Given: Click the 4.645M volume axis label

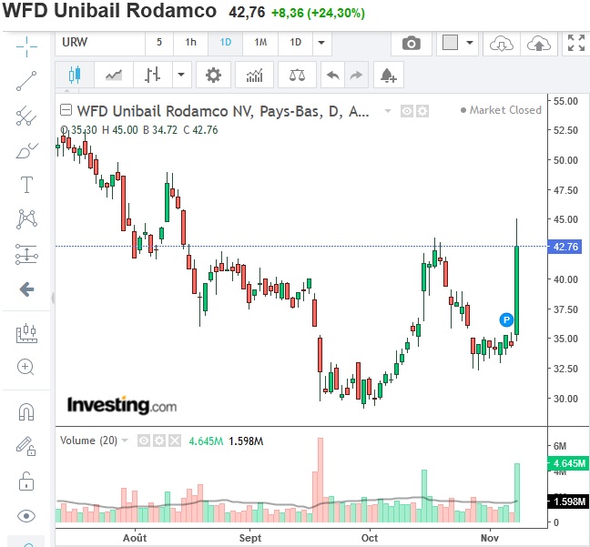Looking at the screenshot, I should coord(568,463).
